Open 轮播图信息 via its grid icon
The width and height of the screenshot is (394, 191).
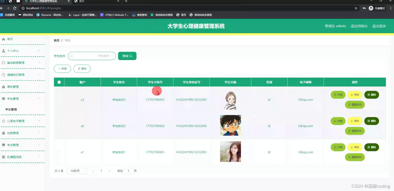click(4, 157)
